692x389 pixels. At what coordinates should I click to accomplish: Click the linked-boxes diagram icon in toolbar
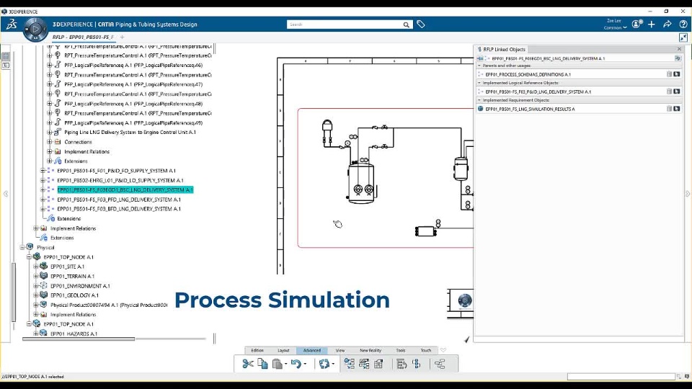[364, 364]
